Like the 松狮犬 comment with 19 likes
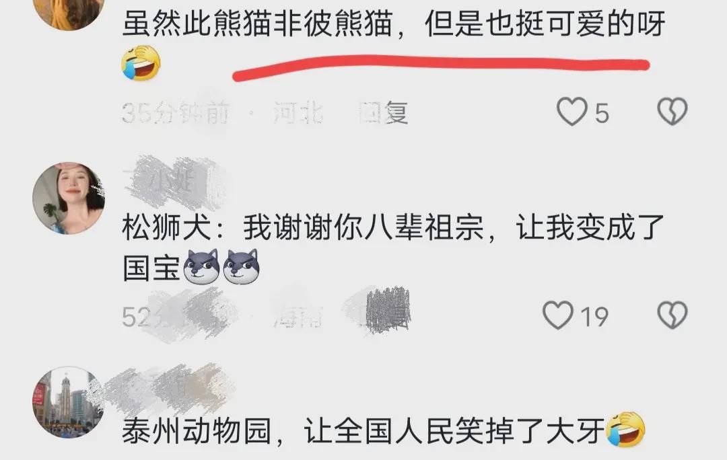727x460 pixels. pos(558,315)
